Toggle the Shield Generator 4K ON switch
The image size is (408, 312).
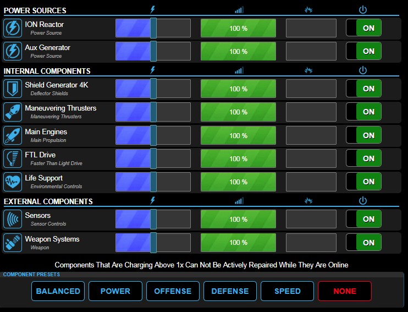(363, 89)
